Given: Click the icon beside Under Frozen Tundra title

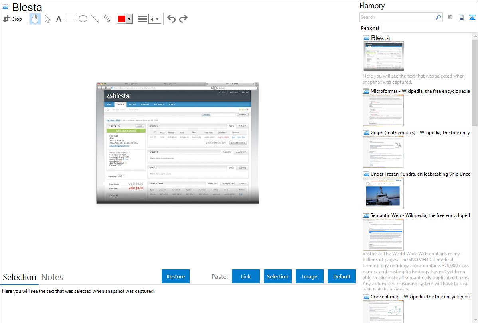Looking at the screenshot, I should 366,174.
